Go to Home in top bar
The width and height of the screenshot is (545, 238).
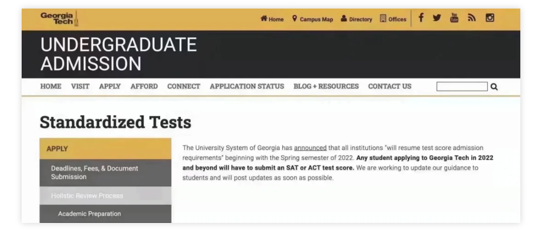(272, 19)
